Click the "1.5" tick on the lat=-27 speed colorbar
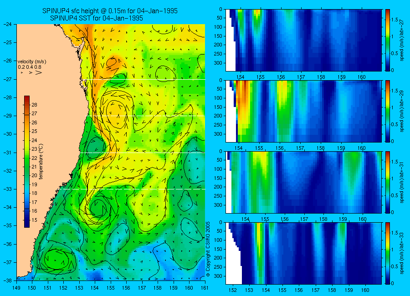The height and width of the screenshot is (296, 410). [x=395, y=20]
